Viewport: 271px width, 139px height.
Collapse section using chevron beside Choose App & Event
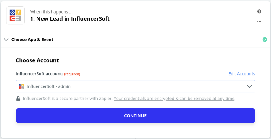pos(6,40)
